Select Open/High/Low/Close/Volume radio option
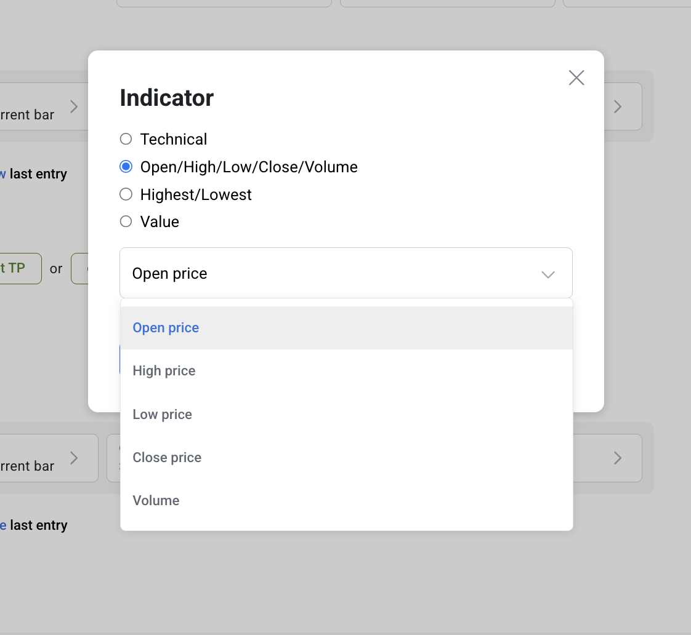This screenshot has width=691, height=635. point(126,167)
